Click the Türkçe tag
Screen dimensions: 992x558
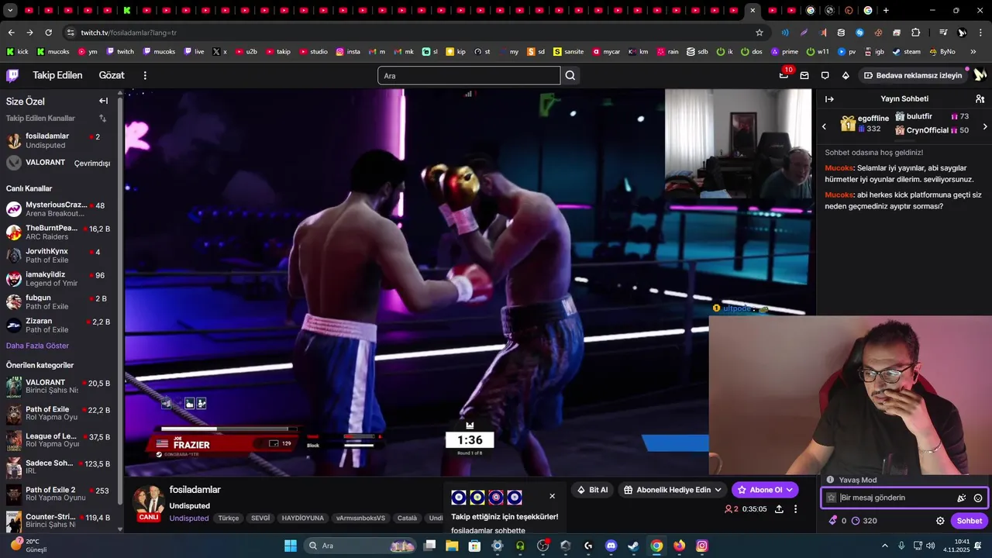228,518
